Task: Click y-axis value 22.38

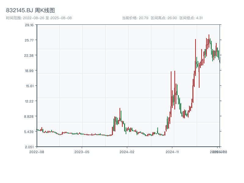Action: point(29,56)
